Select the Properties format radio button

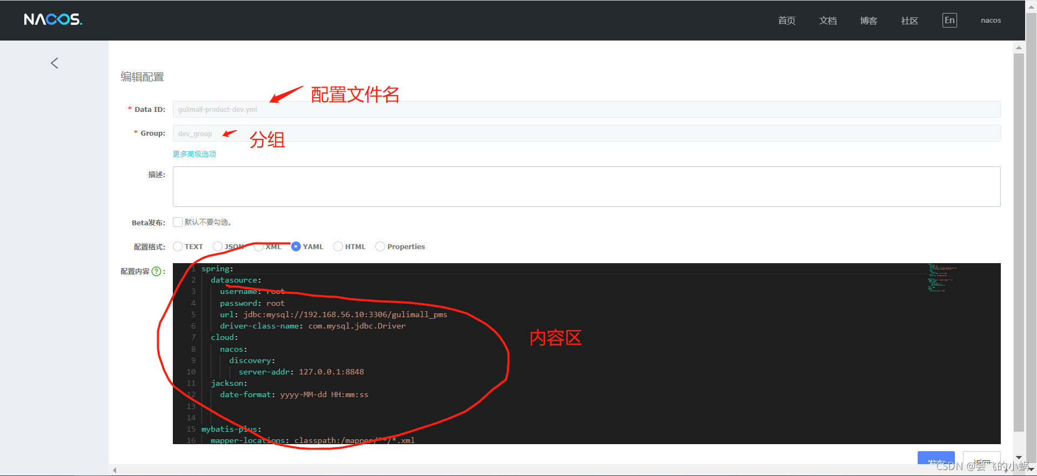coord(380,246)
